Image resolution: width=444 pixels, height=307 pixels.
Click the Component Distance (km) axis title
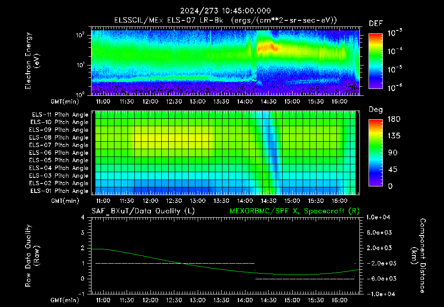click(418, 256)
